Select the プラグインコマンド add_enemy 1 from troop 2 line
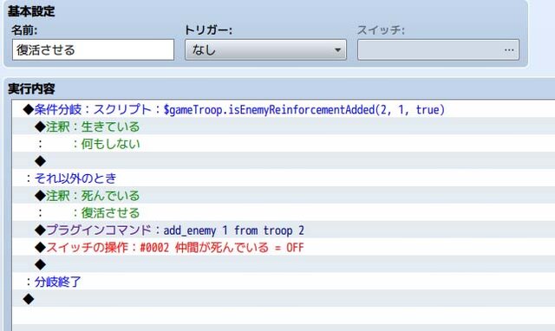This screenshot has width=555, height=331. pyautogui.click(x=284, y=230)
